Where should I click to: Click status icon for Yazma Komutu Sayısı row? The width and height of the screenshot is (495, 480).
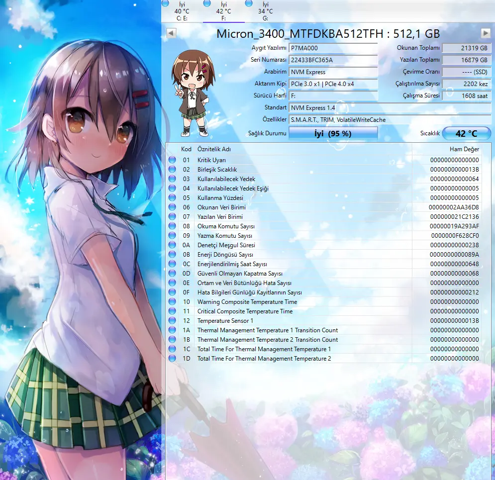coord(172,235)
